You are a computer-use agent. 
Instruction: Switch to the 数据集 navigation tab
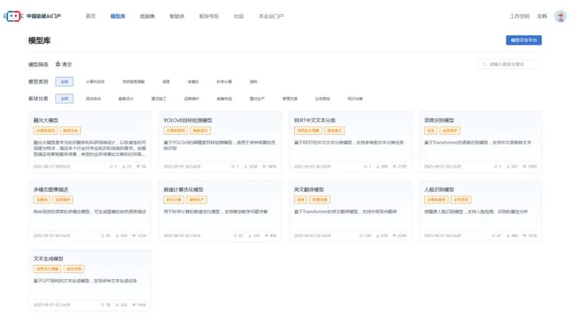click(147, 16)
